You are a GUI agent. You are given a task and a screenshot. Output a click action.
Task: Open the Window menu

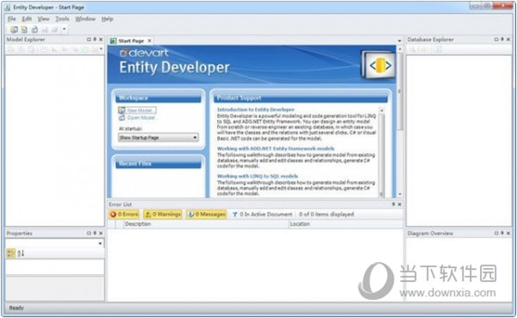(x=85, y=19)
